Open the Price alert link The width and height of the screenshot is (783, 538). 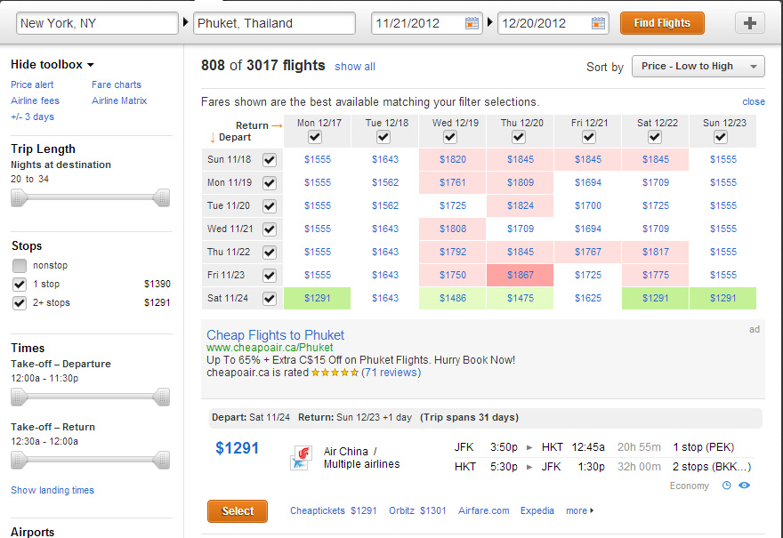(32, 84)
